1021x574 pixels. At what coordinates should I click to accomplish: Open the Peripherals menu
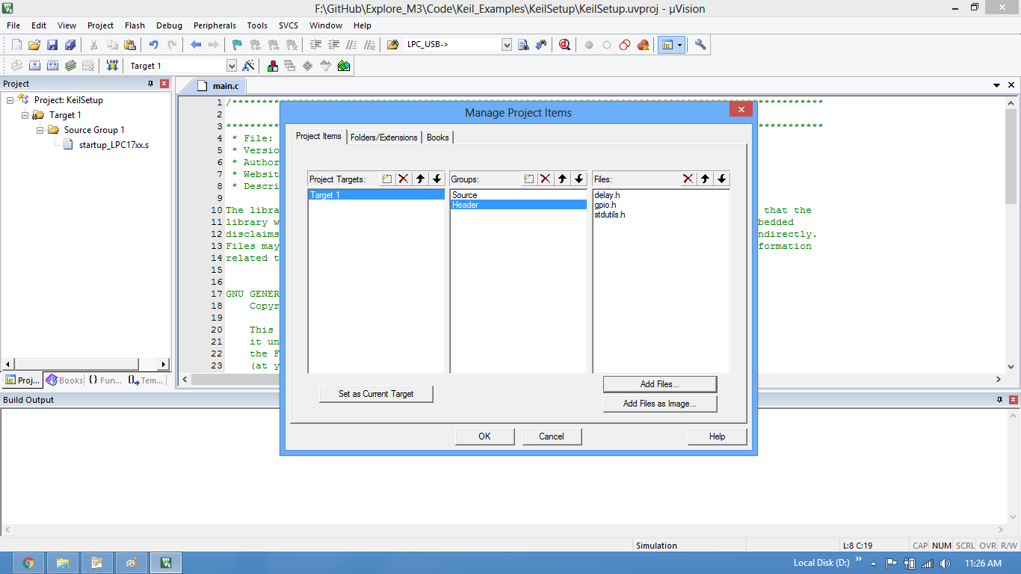coord(215,25)
